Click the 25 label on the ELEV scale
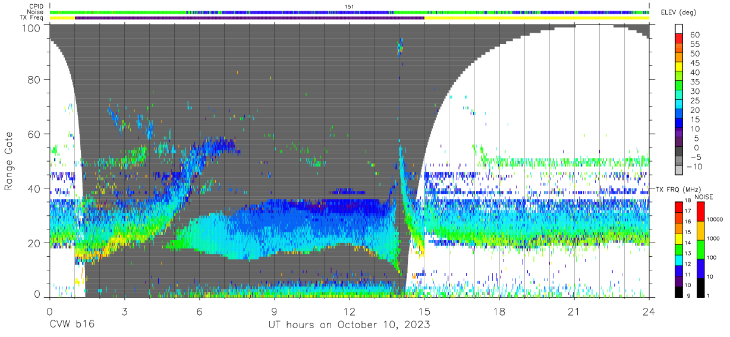 pos(694,101)
